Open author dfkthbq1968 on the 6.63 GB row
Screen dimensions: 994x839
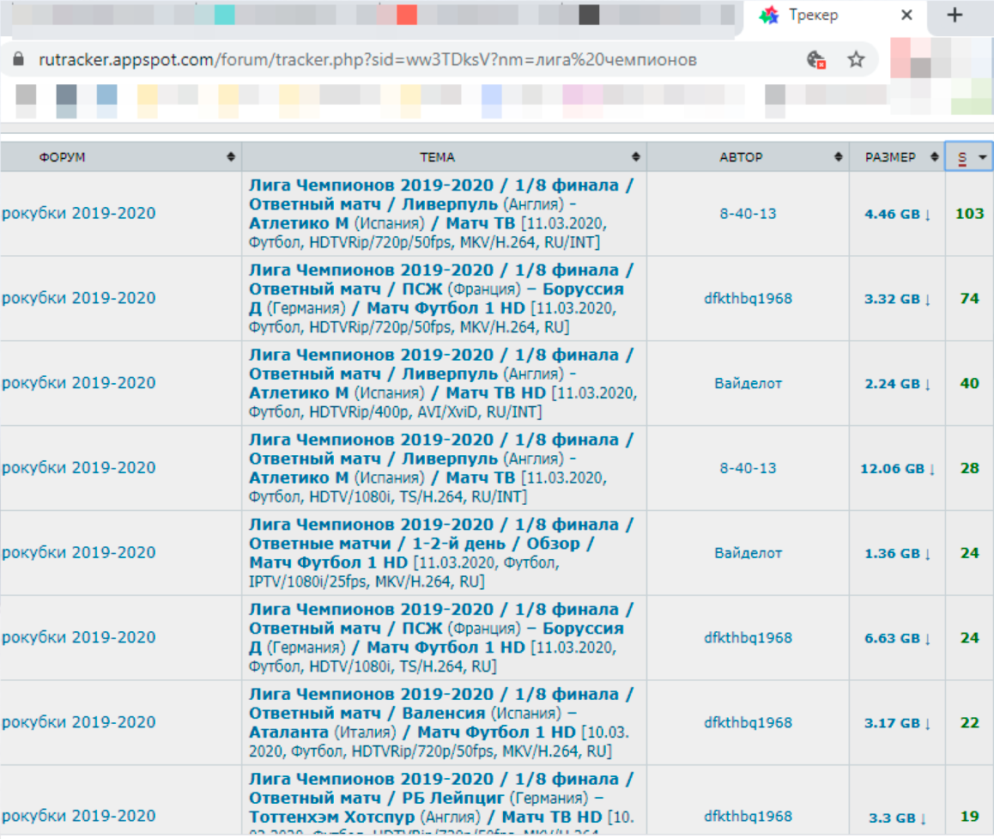[748, 638]
